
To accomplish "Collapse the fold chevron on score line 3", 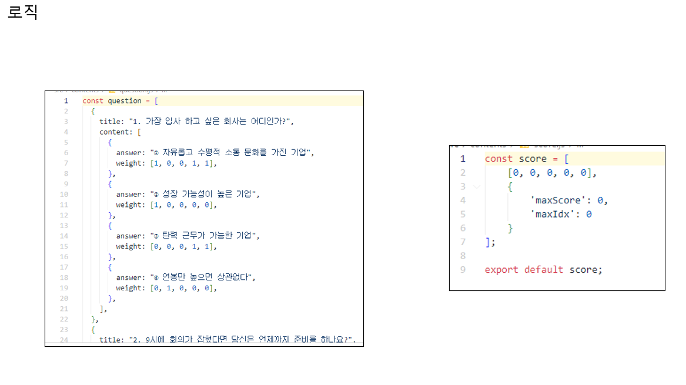I will 476,187.
